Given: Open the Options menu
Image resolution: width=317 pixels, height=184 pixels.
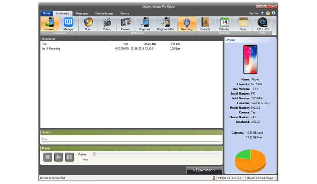Looking at the screenshot, I should tap(254, 13).
